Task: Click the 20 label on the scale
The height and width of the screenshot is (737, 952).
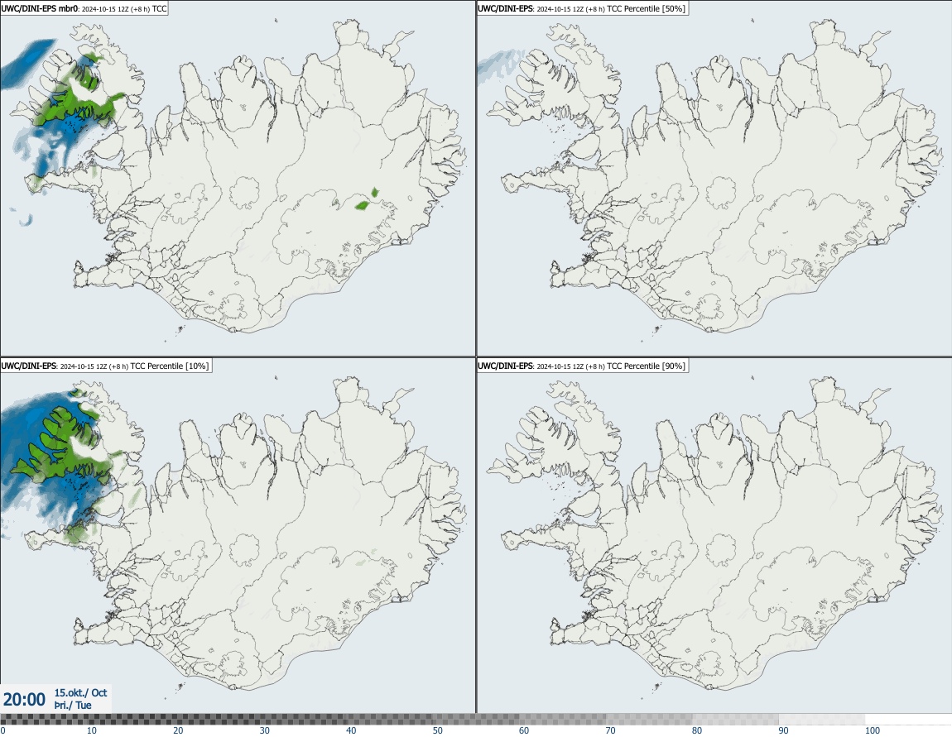Action: [x=178, y=730]
